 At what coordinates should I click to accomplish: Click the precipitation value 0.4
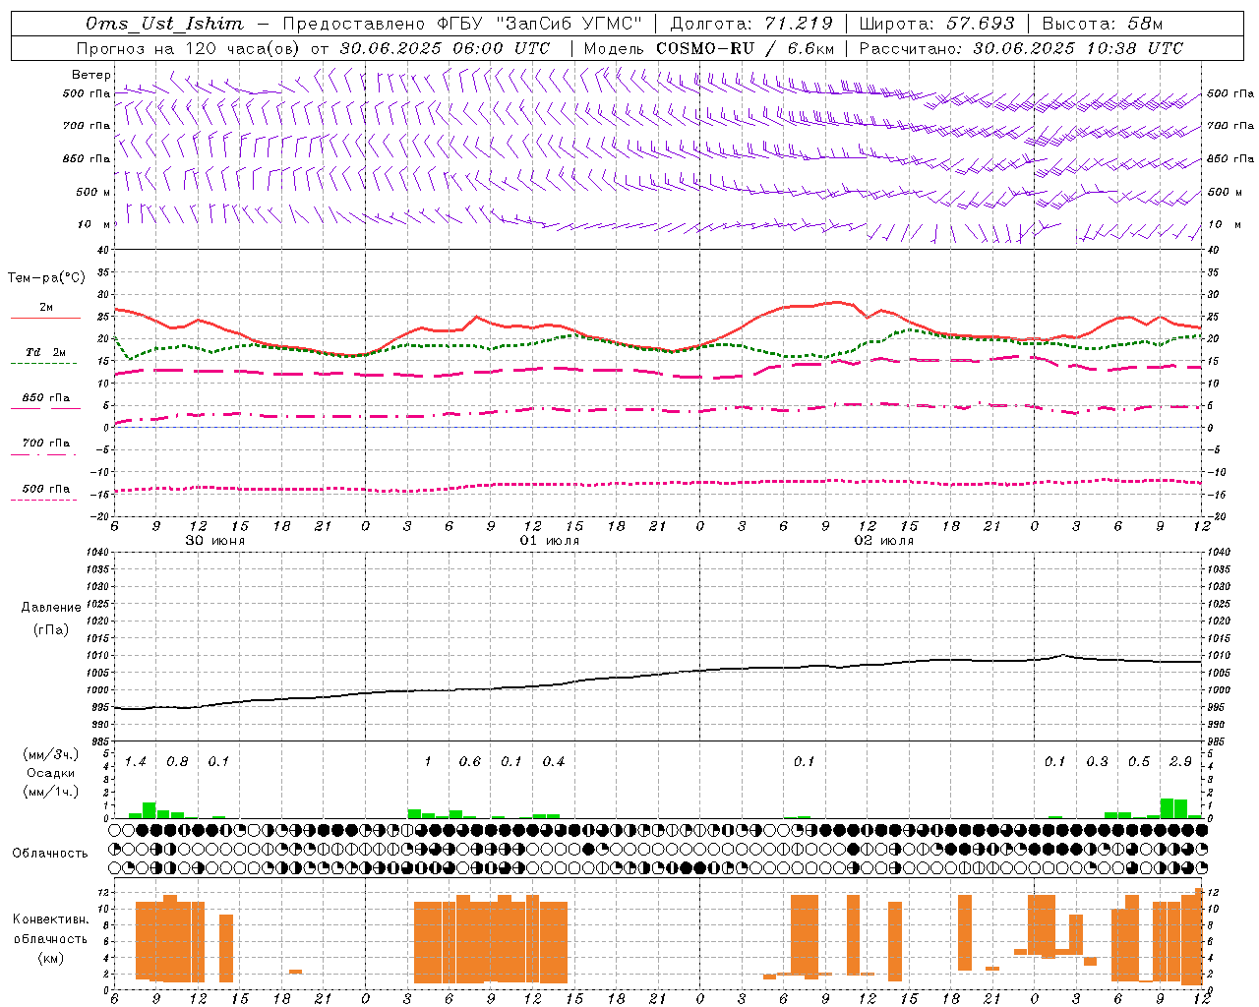(x=554, y=761)
